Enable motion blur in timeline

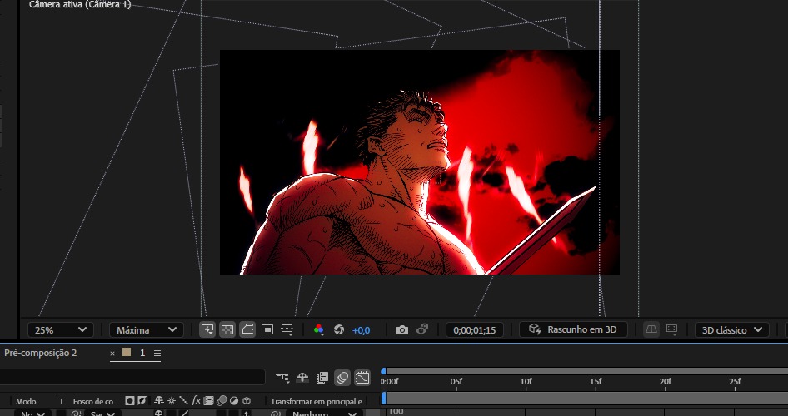tap(342, 378)
